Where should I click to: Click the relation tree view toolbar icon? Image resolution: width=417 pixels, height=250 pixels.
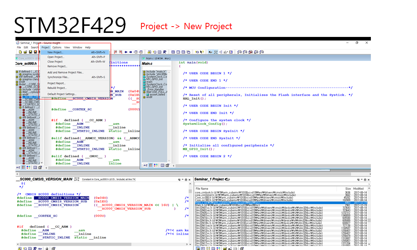(x=221, y=52)
